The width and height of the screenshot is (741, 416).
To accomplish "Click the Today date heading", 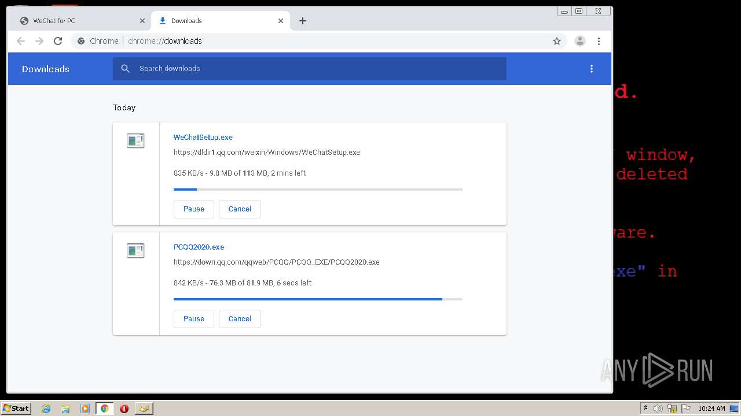I will point(124,107).
